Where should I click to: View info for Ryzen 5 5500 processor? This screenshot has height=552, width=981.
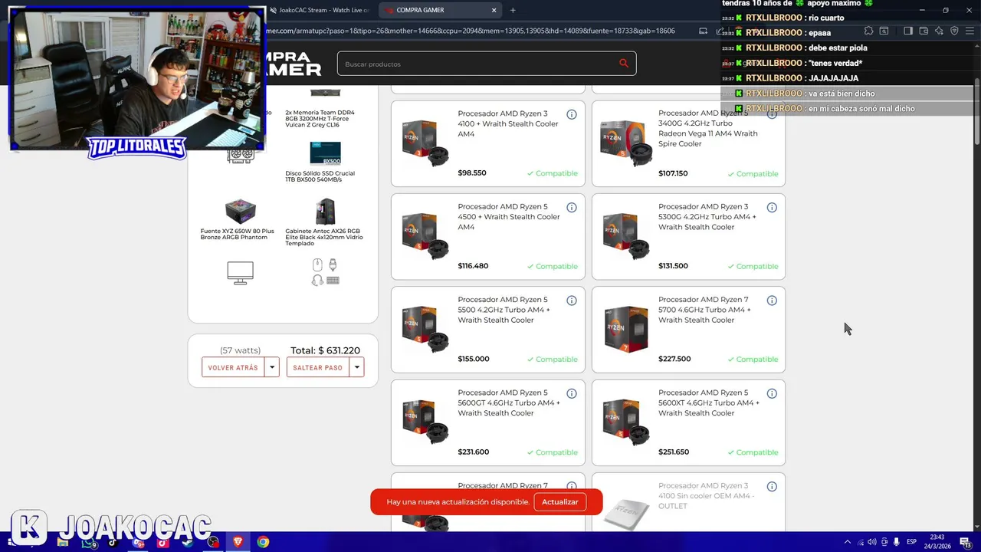[572, 301]
